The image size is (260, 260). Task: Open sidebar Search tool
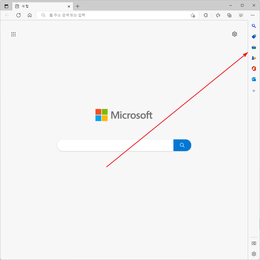254,26
